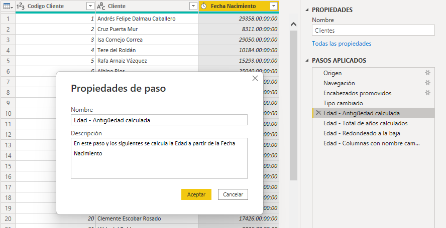Click the vertical scrollbar track of the grid
446x228 pixels.
click(x=293, y=105)
